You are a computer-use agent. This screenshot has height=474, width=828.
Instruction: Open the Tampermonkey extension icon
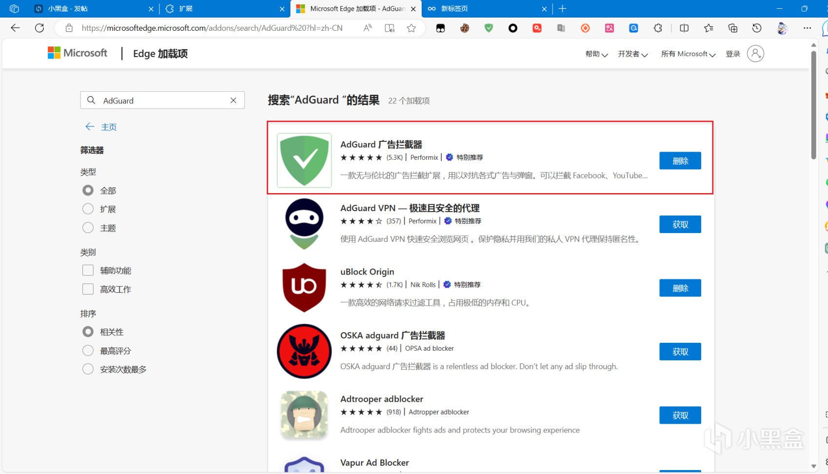[440, 28]
